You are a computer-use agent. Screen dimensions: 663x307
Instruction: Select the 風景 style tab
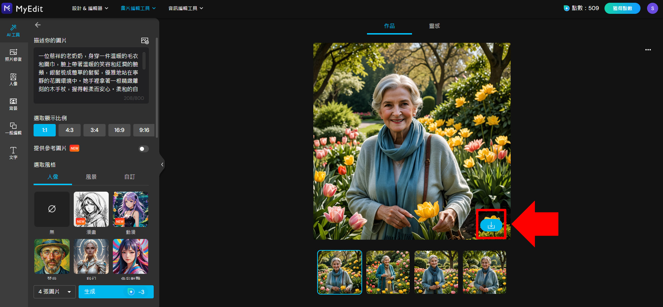point(91,177)
